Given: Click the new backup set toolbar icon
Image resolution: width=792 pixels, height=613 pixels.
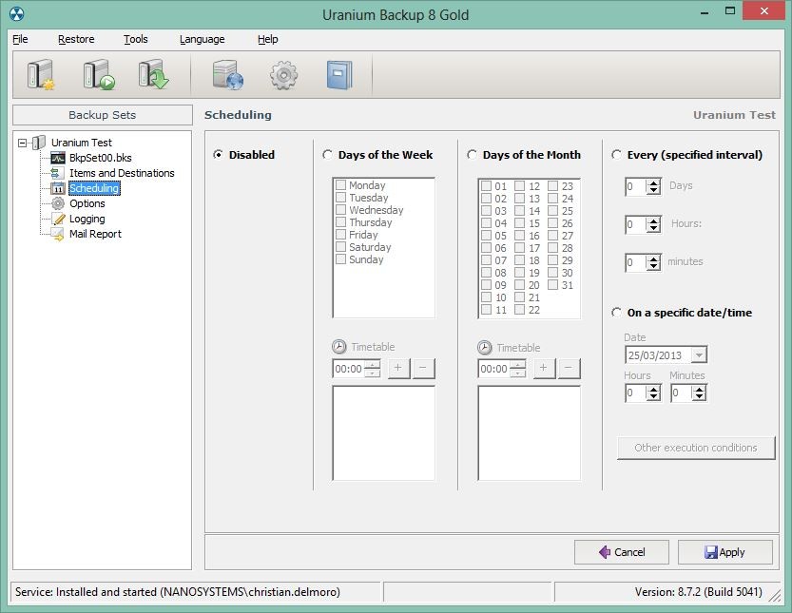Looking at the screenshot, I should 40,74.
